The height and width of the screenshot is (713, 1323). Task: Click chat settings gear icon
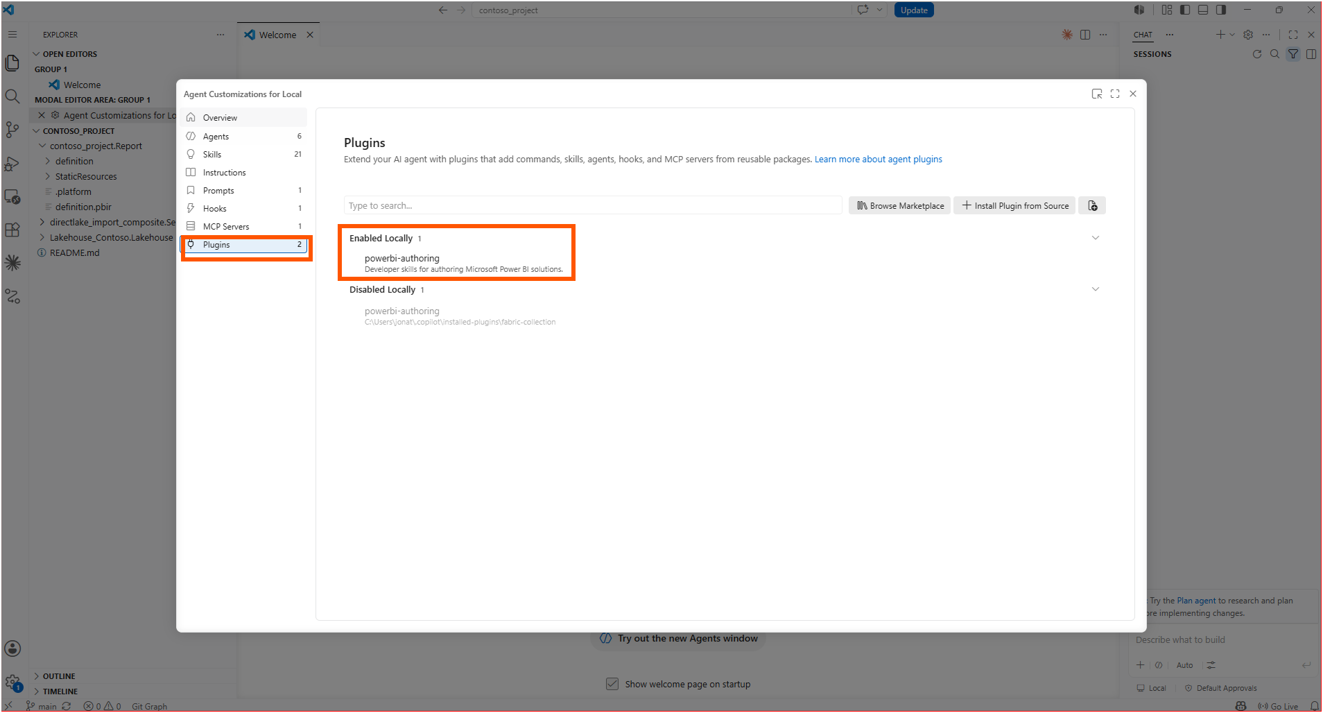pyautogui.click(x=1248, y=35)
